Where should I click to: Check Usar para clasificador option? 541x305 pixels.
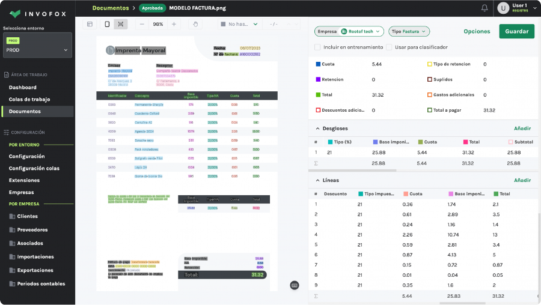pyautogui.click(x=389, y=47)
